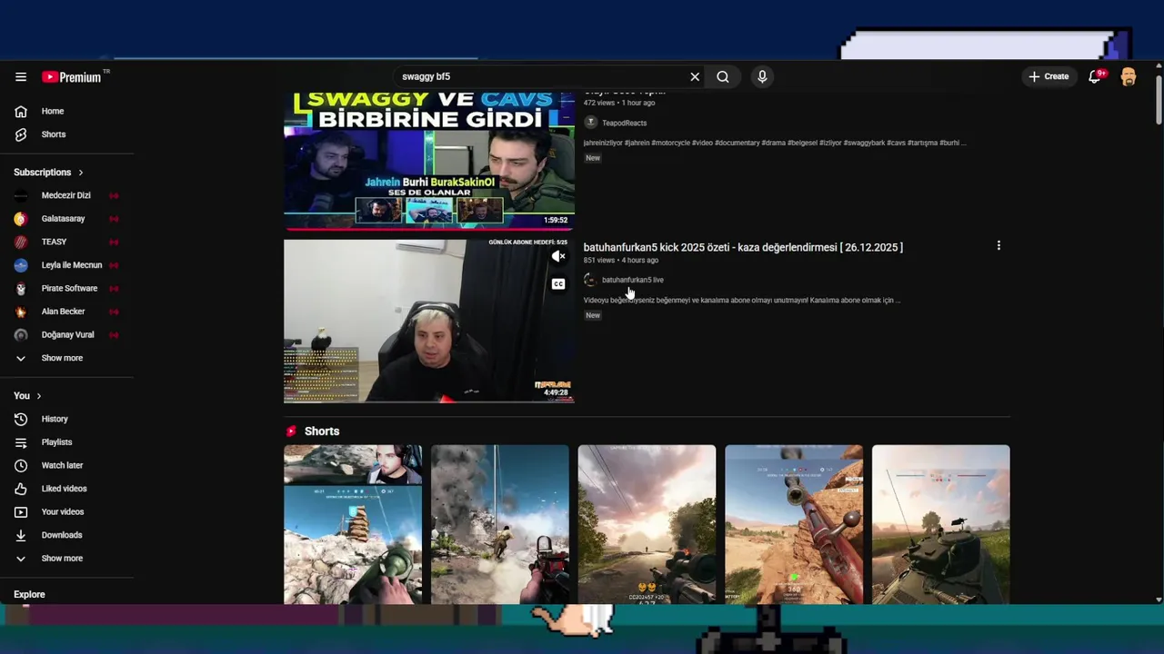The image size is (1164, 654).
Task: Open TeapodReacts channel link
Action: [624, 123]
